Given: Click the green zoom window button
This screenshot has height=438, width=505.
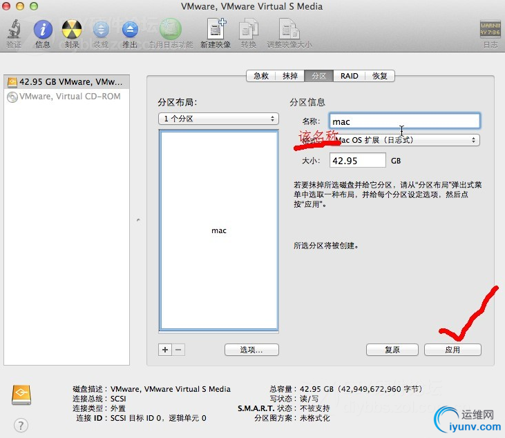Looking at the screenshot, I should click(x=34, y=6).
